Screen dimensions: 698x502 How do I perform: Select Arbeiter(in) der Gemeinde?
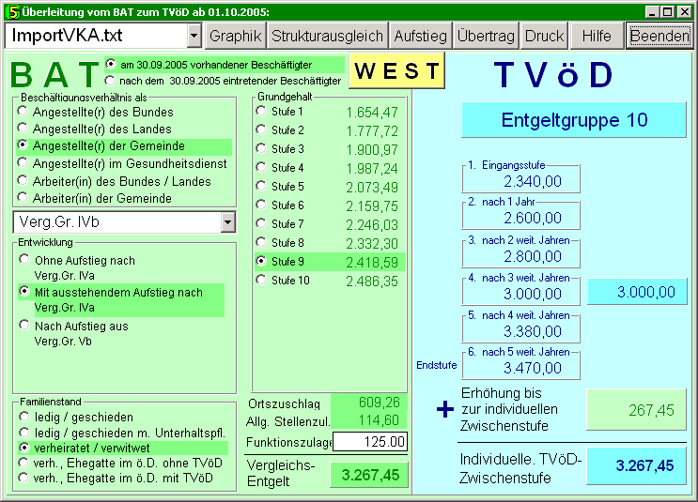94,198
